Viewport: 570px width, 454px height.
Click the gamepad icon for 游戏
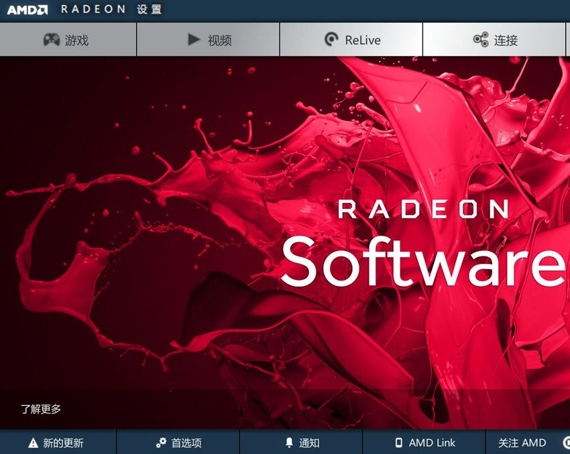pos(51,40)
